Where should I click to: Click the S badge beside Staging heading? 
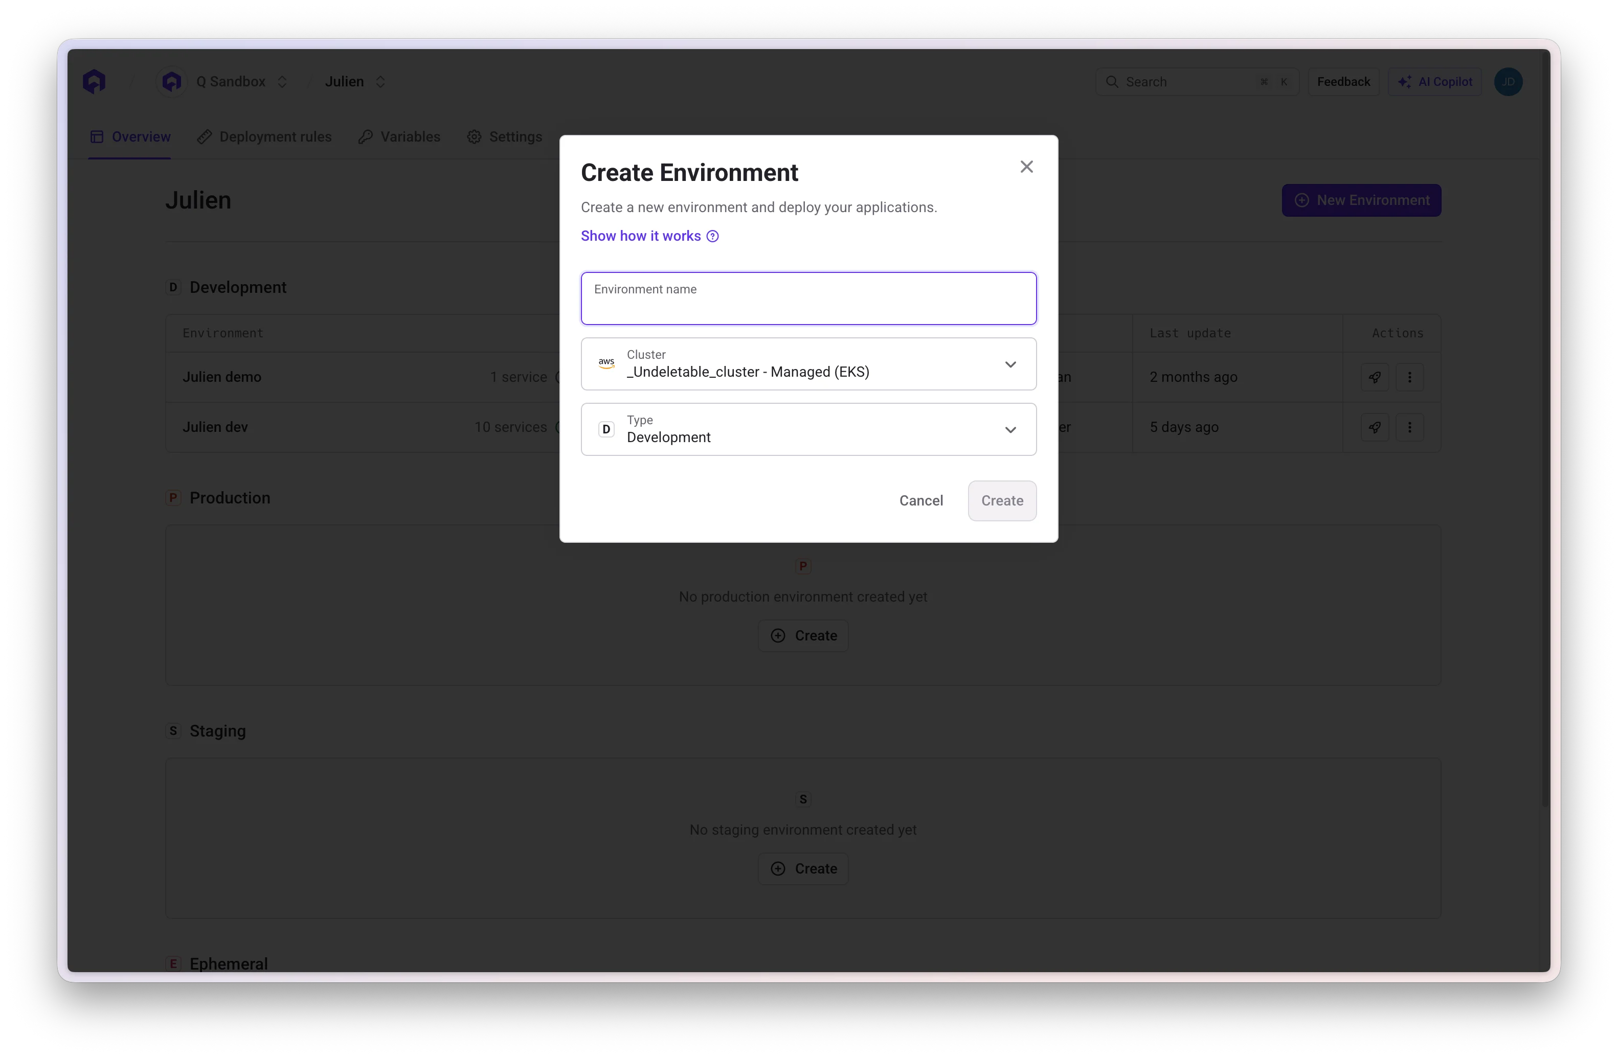click(173, 731)
